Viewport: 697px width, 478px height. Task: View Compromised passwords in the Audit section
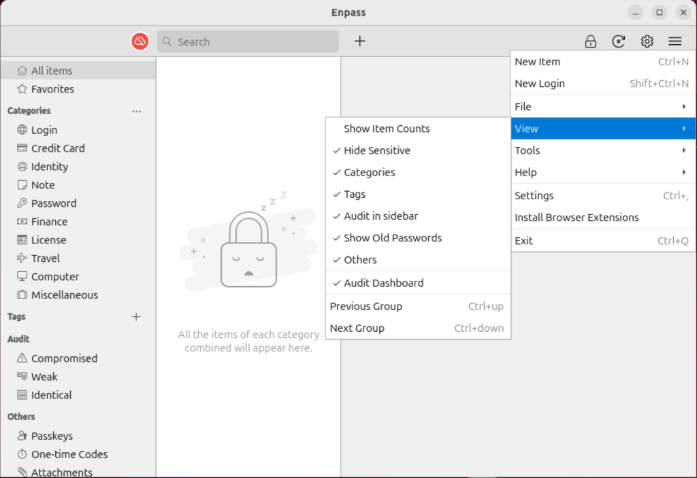(63, 358)
